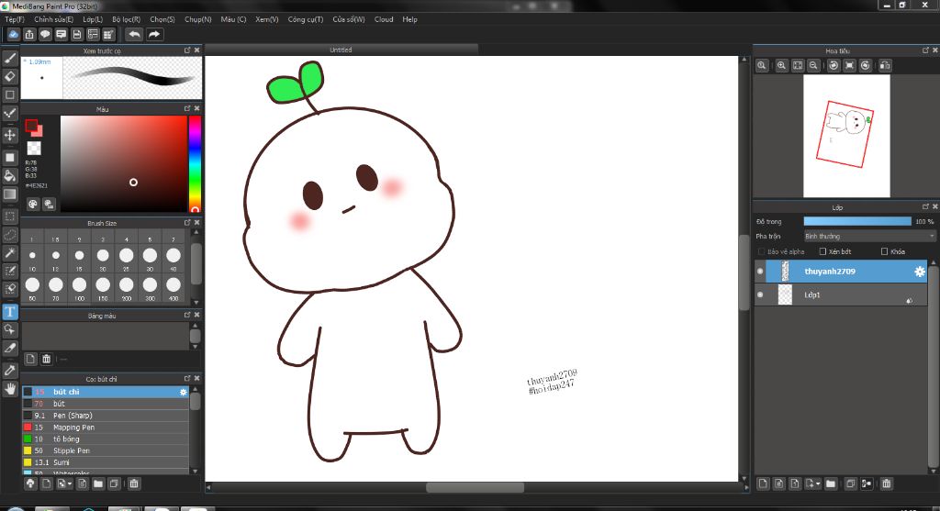Viewport: 940px width, 511px height.
Task: Undock the Màu color panel
Action: click(x=187, y=108)
